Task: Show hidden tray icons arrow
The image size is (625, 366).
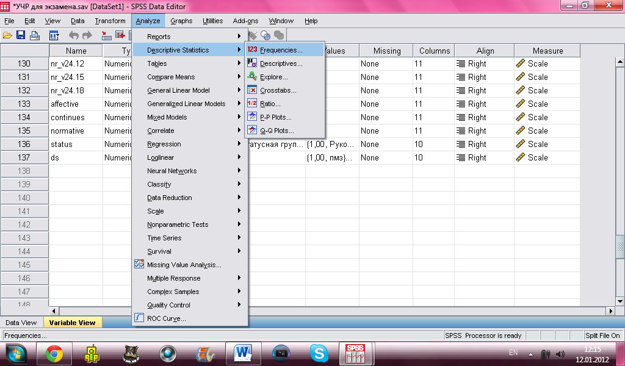Action: pyautogui.click(x=530, y=354)
